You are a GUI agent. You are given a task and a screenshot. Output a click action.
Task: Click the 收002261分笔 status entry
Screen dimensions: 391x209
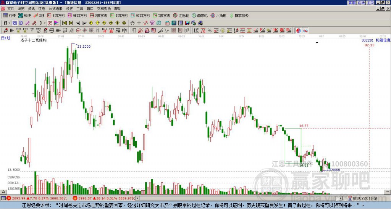(363, 198)
